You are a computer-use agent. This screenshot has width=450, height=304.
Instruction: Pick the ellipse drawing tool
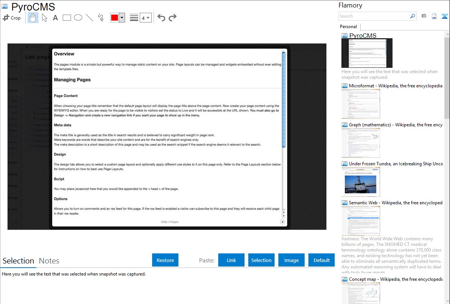point(78,18)
